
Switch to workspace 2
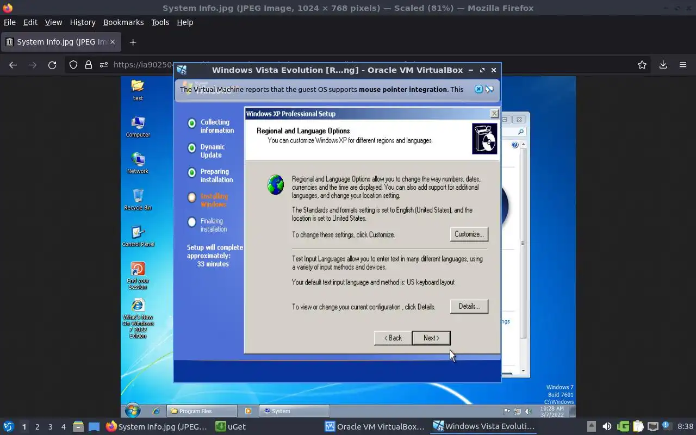click(x=37, y=427)
